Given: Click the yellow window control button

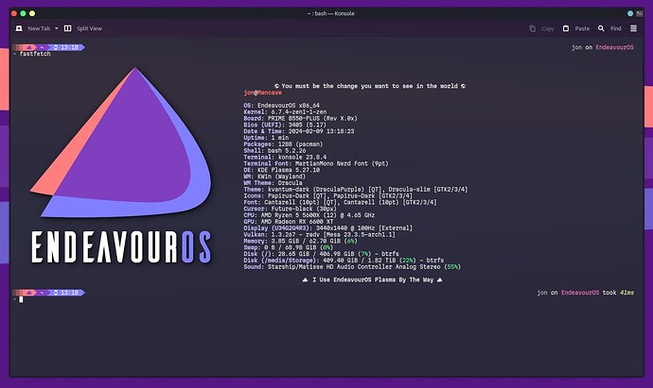Looking at the screenshot, I should tap(32, 13).
